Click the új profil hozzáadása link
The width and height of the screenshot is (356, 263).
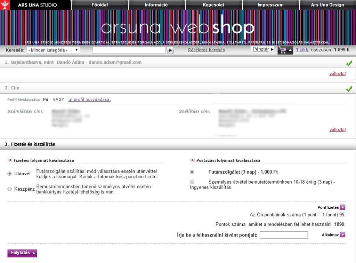point(89,99)
